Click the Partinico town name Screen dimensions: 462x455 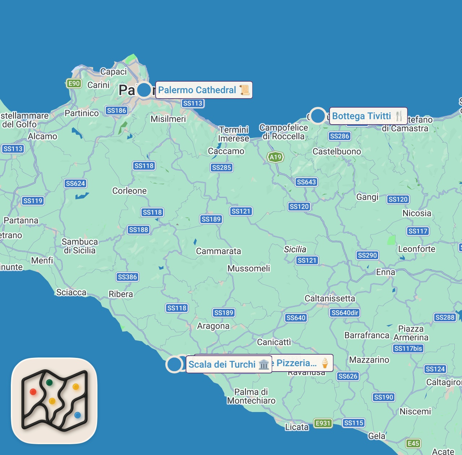(82, 113)
